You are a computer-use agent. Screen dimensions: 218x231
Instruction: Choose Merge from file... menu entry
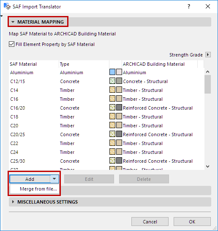pyautogui.click(x=35, y=189)
